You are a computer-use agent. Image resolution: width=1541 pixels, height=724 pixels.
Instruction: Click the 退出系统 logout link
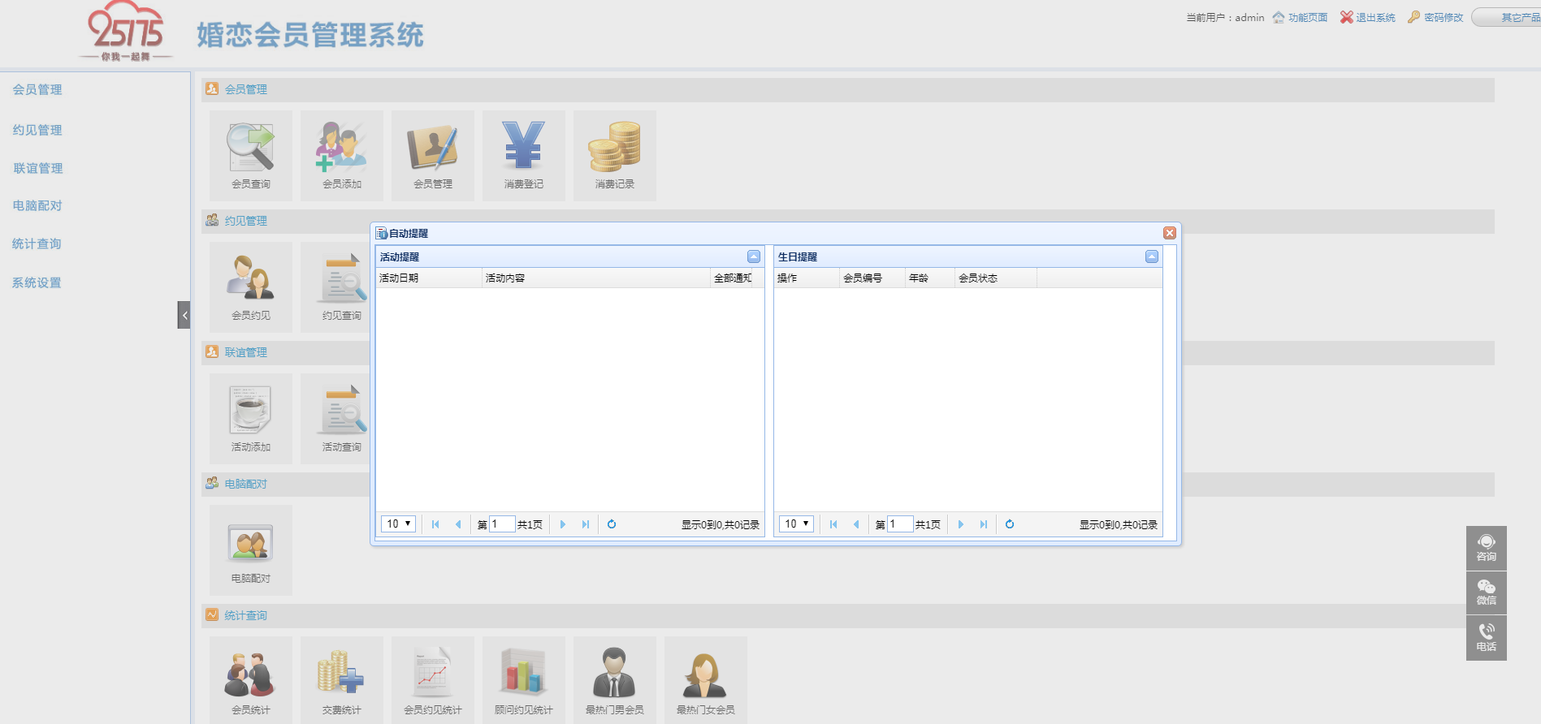tap(1368, 17)
